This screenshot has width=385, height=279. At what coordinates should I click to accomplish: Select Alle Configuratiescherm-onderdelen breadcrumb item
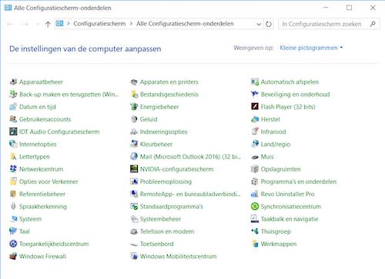point(185,24)
